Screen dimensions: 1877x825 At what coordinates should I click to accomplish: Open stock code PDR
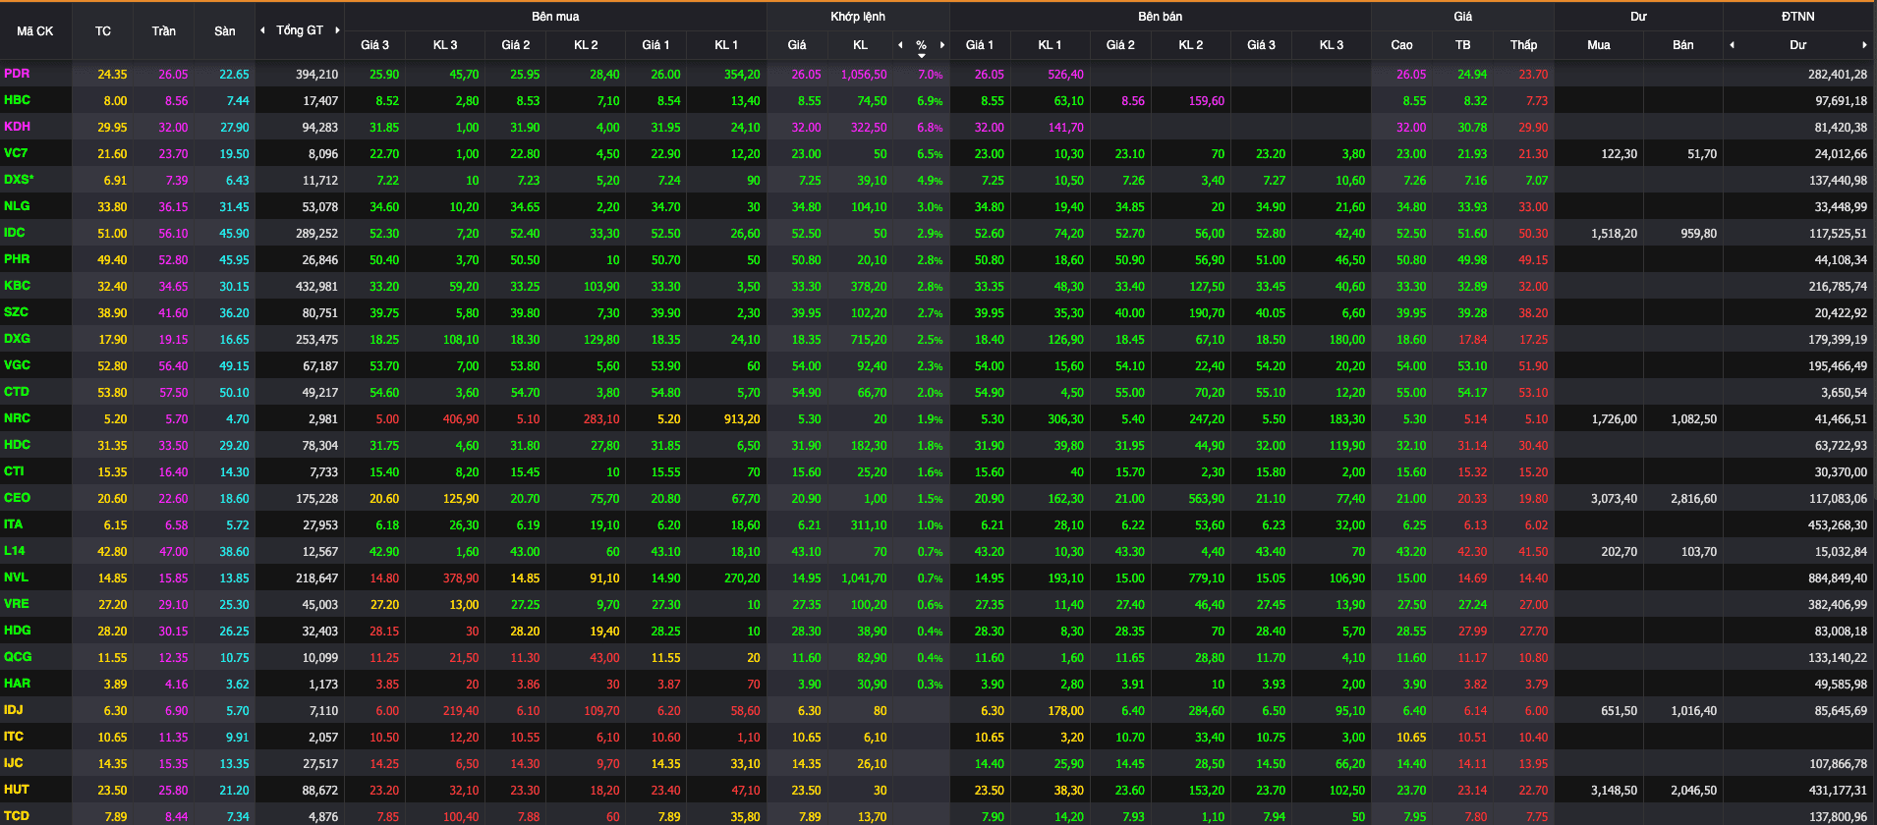click(x=17, y=74)
